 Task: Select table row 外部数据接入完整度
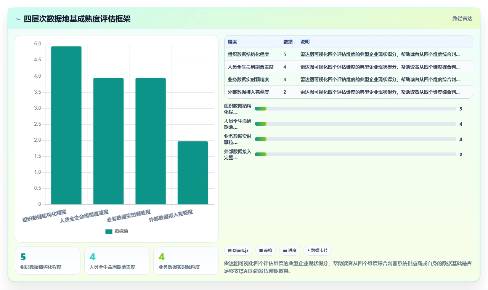348,92
